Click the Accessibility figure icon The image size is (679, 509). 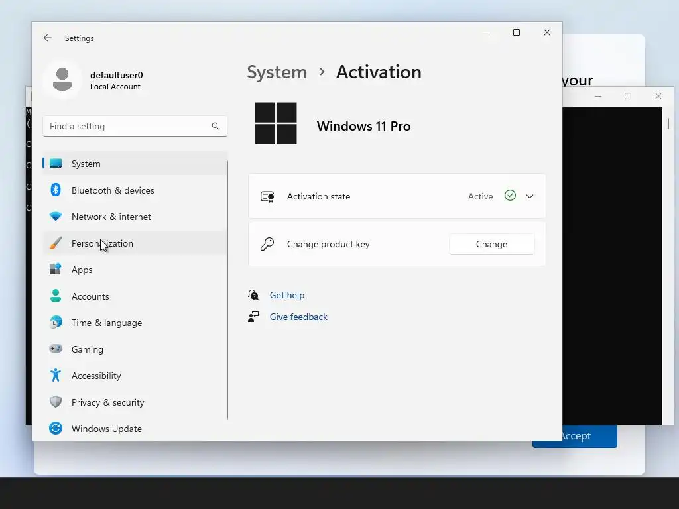(x=56, y=375)
